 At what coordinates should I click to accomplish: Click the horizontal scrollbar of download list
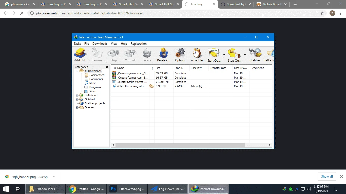[180, 145]
